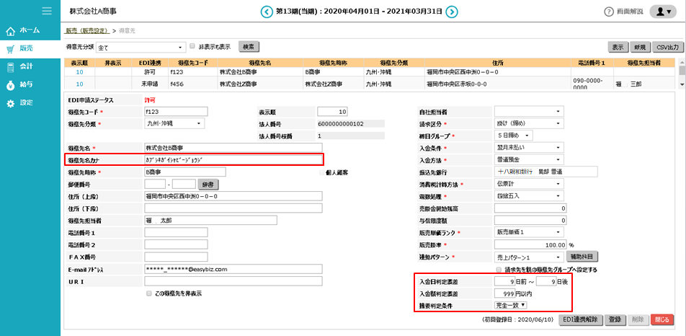Click the ホーム house icon

click(11, 30)
